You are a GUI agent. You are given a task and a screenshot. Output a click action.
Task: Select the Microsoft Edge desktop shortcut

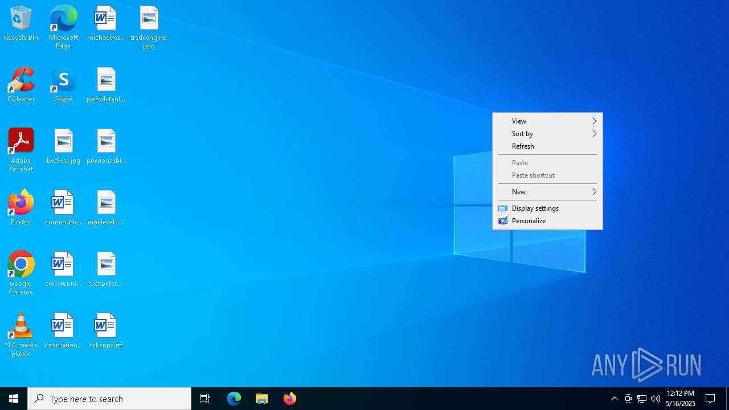pos(63,27)
